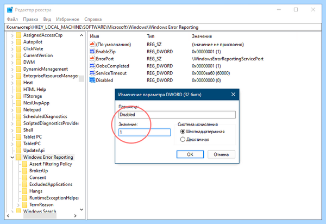Open the Вид menu

47,20
